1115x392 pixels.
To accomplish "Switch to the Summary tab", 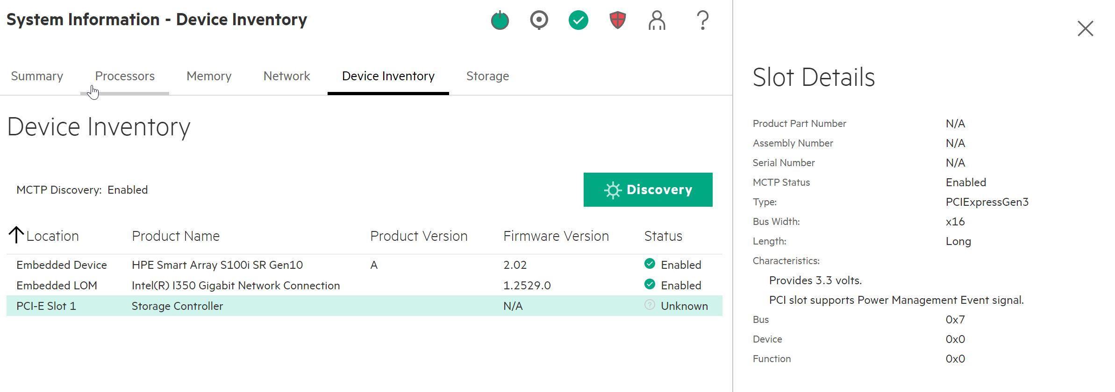I will pos(37,76).
